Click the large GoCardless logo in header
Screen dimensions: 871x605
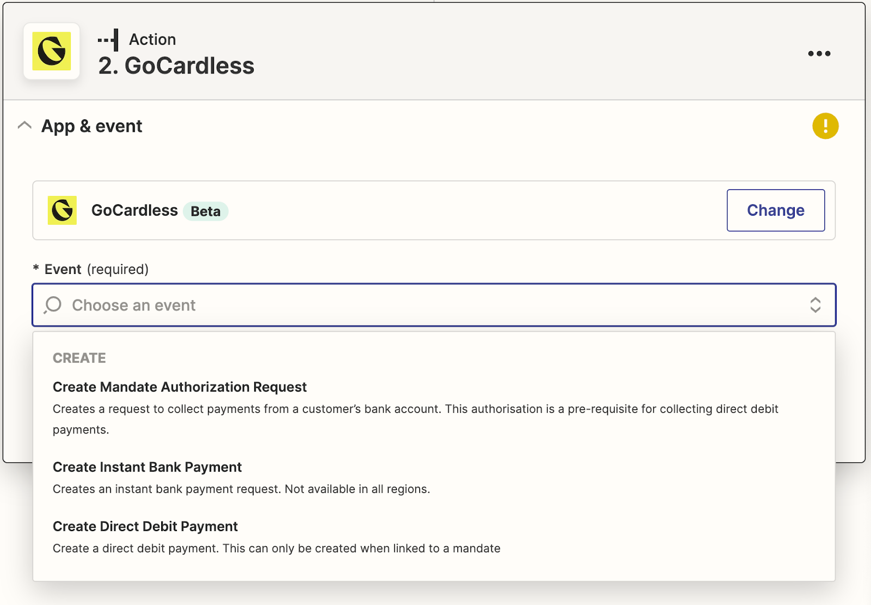pos(52,51)
